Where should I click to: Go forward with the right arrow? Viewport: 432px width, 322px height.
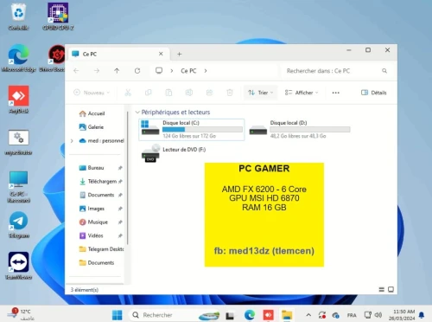pos(97,71)
